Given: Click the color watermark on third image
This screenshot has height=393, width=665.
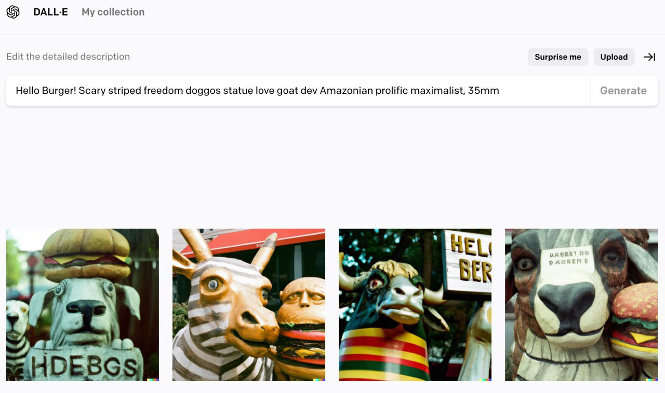Looking at the screenshot, I should coord(485,380).
